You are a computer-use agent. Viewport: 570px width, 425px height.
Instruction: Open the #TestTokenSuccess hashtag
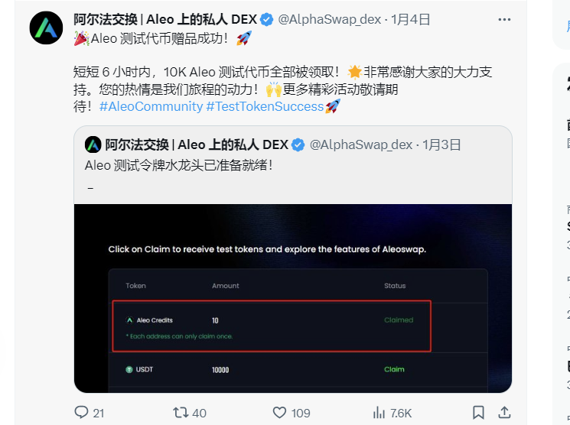tap(265, 106)
